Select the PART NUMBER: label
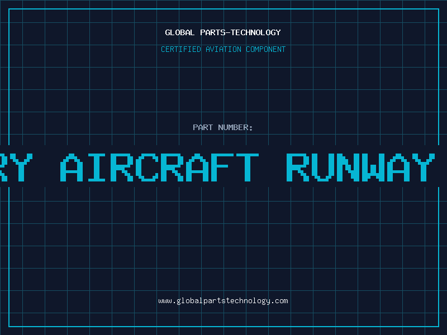The width and height of the screenshot is (447, 335). 223,127
